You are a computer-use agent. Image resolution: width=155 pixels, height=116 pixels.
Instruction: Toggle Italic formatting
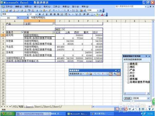point(43,14)
